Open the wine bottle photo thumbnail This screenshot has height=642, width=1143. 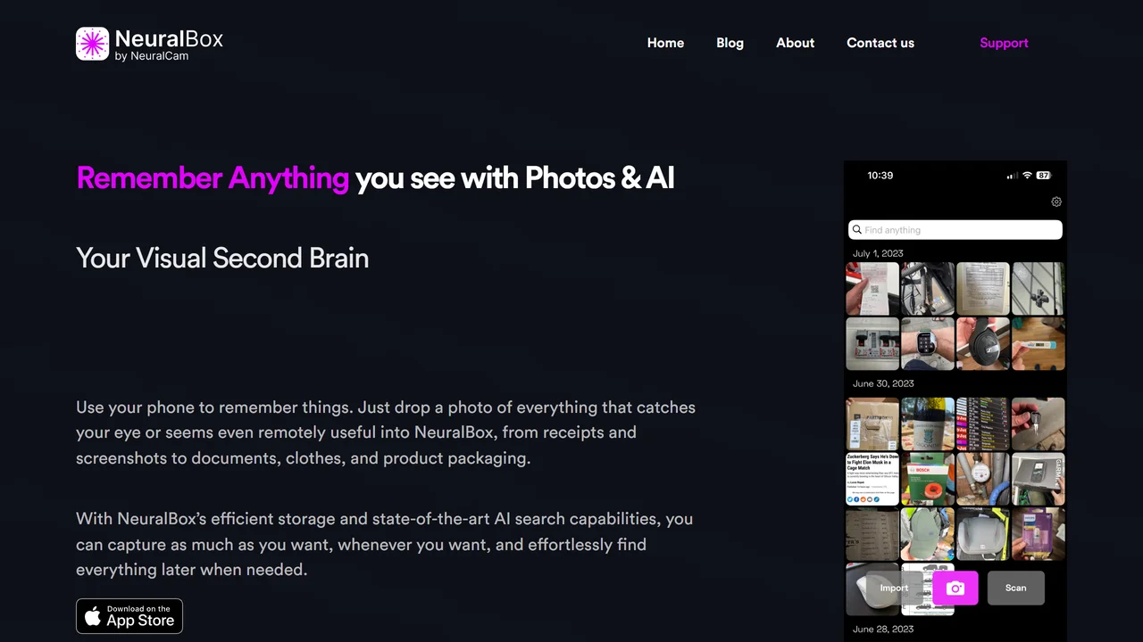pos(928,424)
